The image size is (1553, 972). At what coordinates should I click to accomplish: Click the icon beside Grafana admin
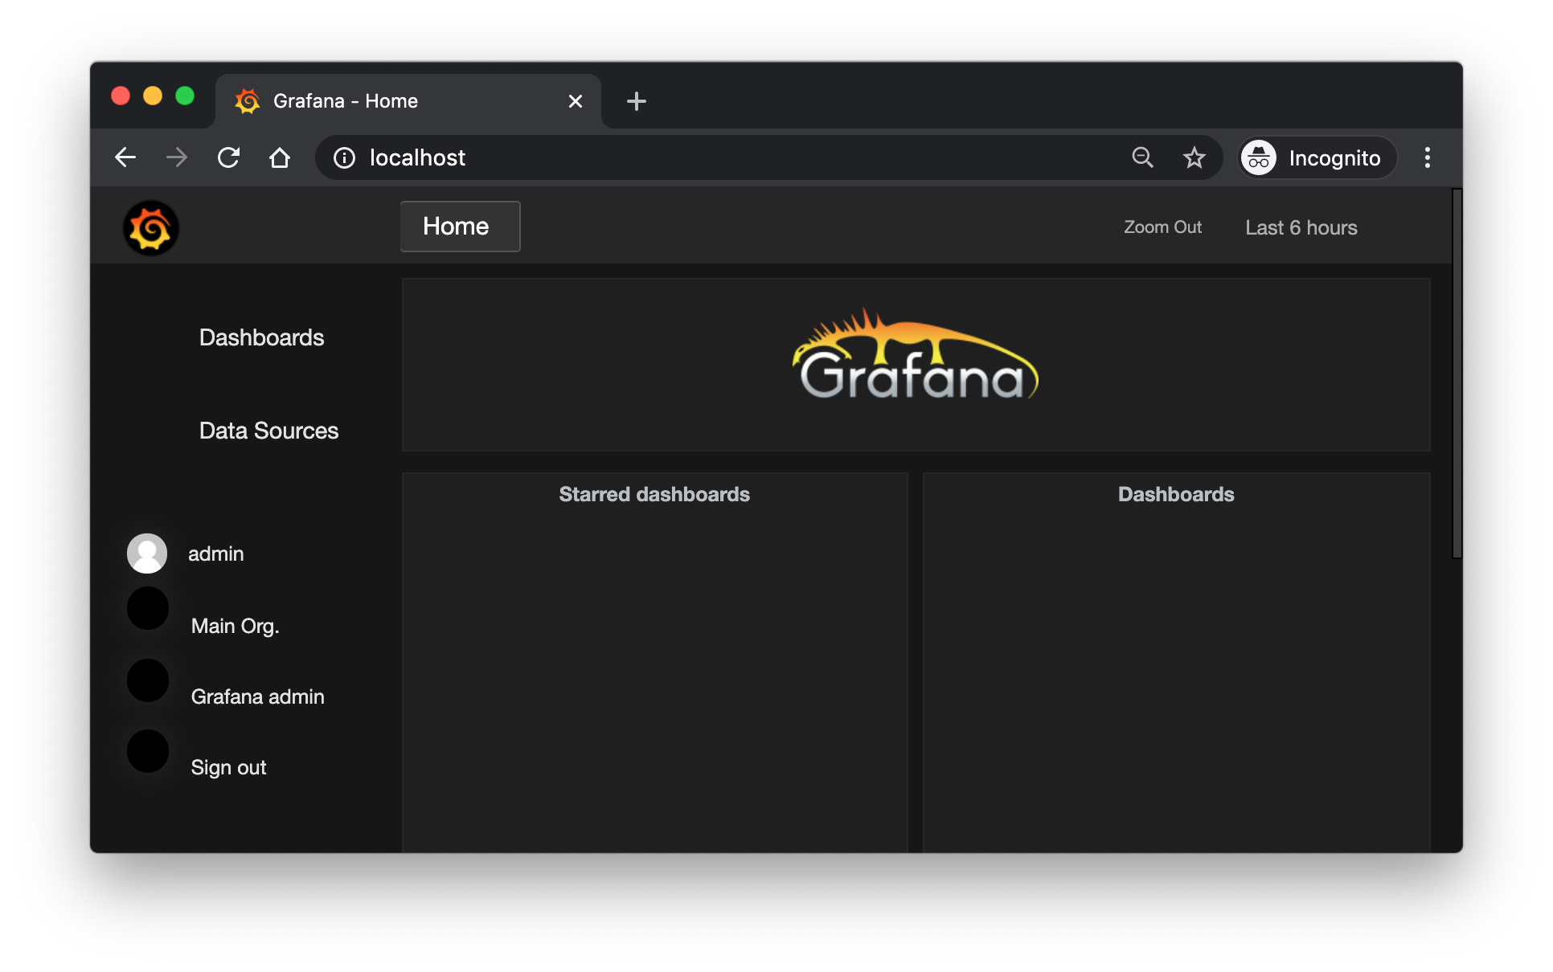[x=148, y=680]
